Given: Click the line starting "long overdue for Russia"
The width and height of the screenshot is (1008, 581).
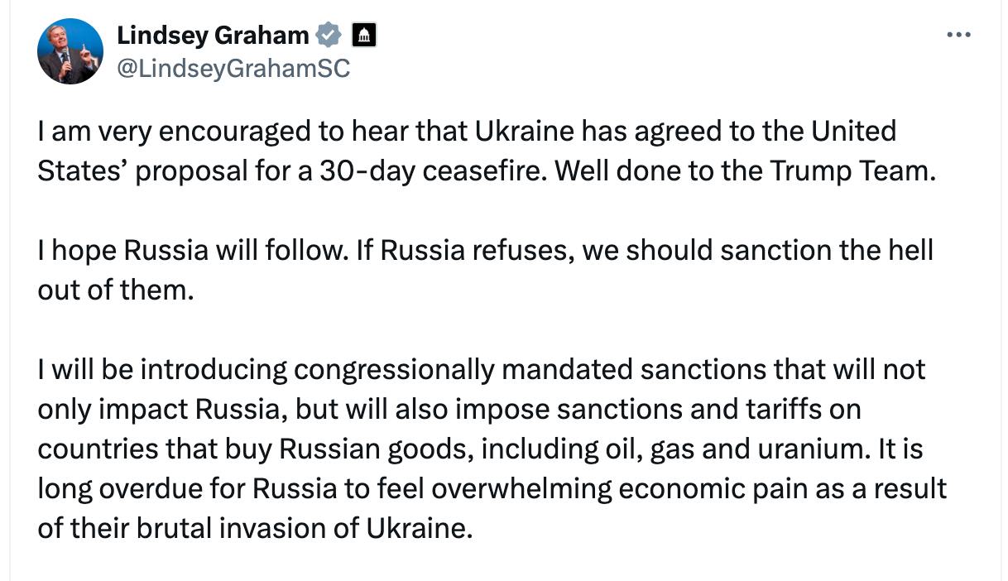Looking at the screenshot, I should point(492,488).
